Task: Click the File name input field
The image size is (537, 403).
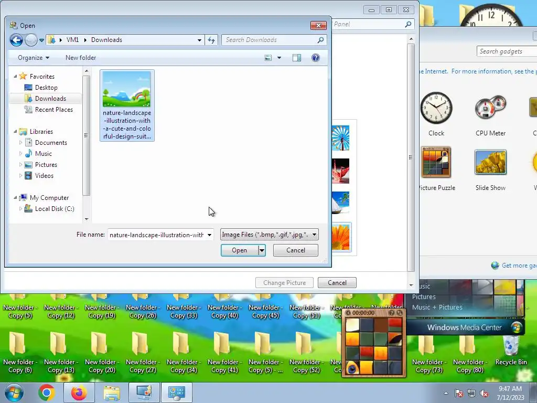Action: point(156,235)
